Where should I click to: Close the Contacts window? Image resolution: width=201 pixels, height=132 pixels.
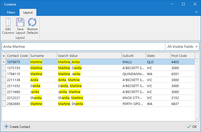click(195, 4)
